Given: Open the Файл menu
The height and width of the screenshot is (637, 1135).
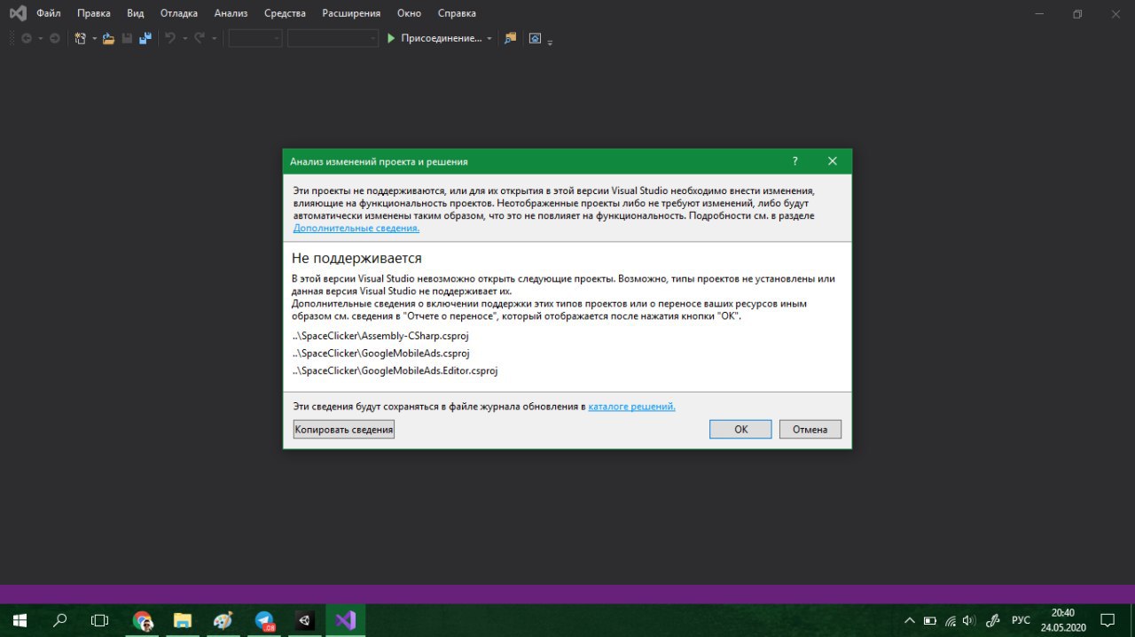Looking at the screenshot, I should pyautogui.click(x=48, y=13).
